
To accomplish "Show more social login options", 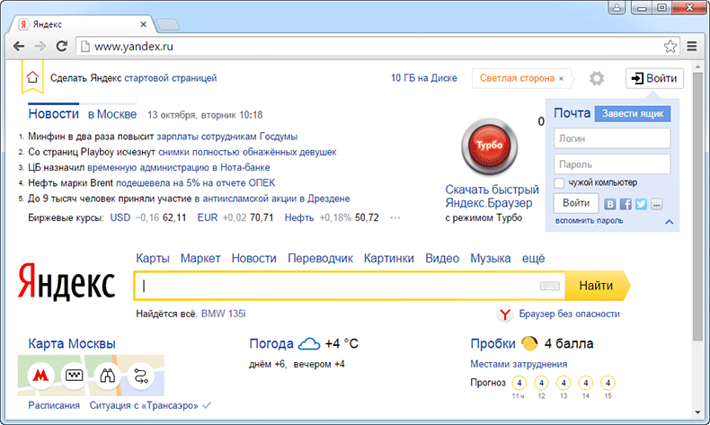I will (657, 204).
